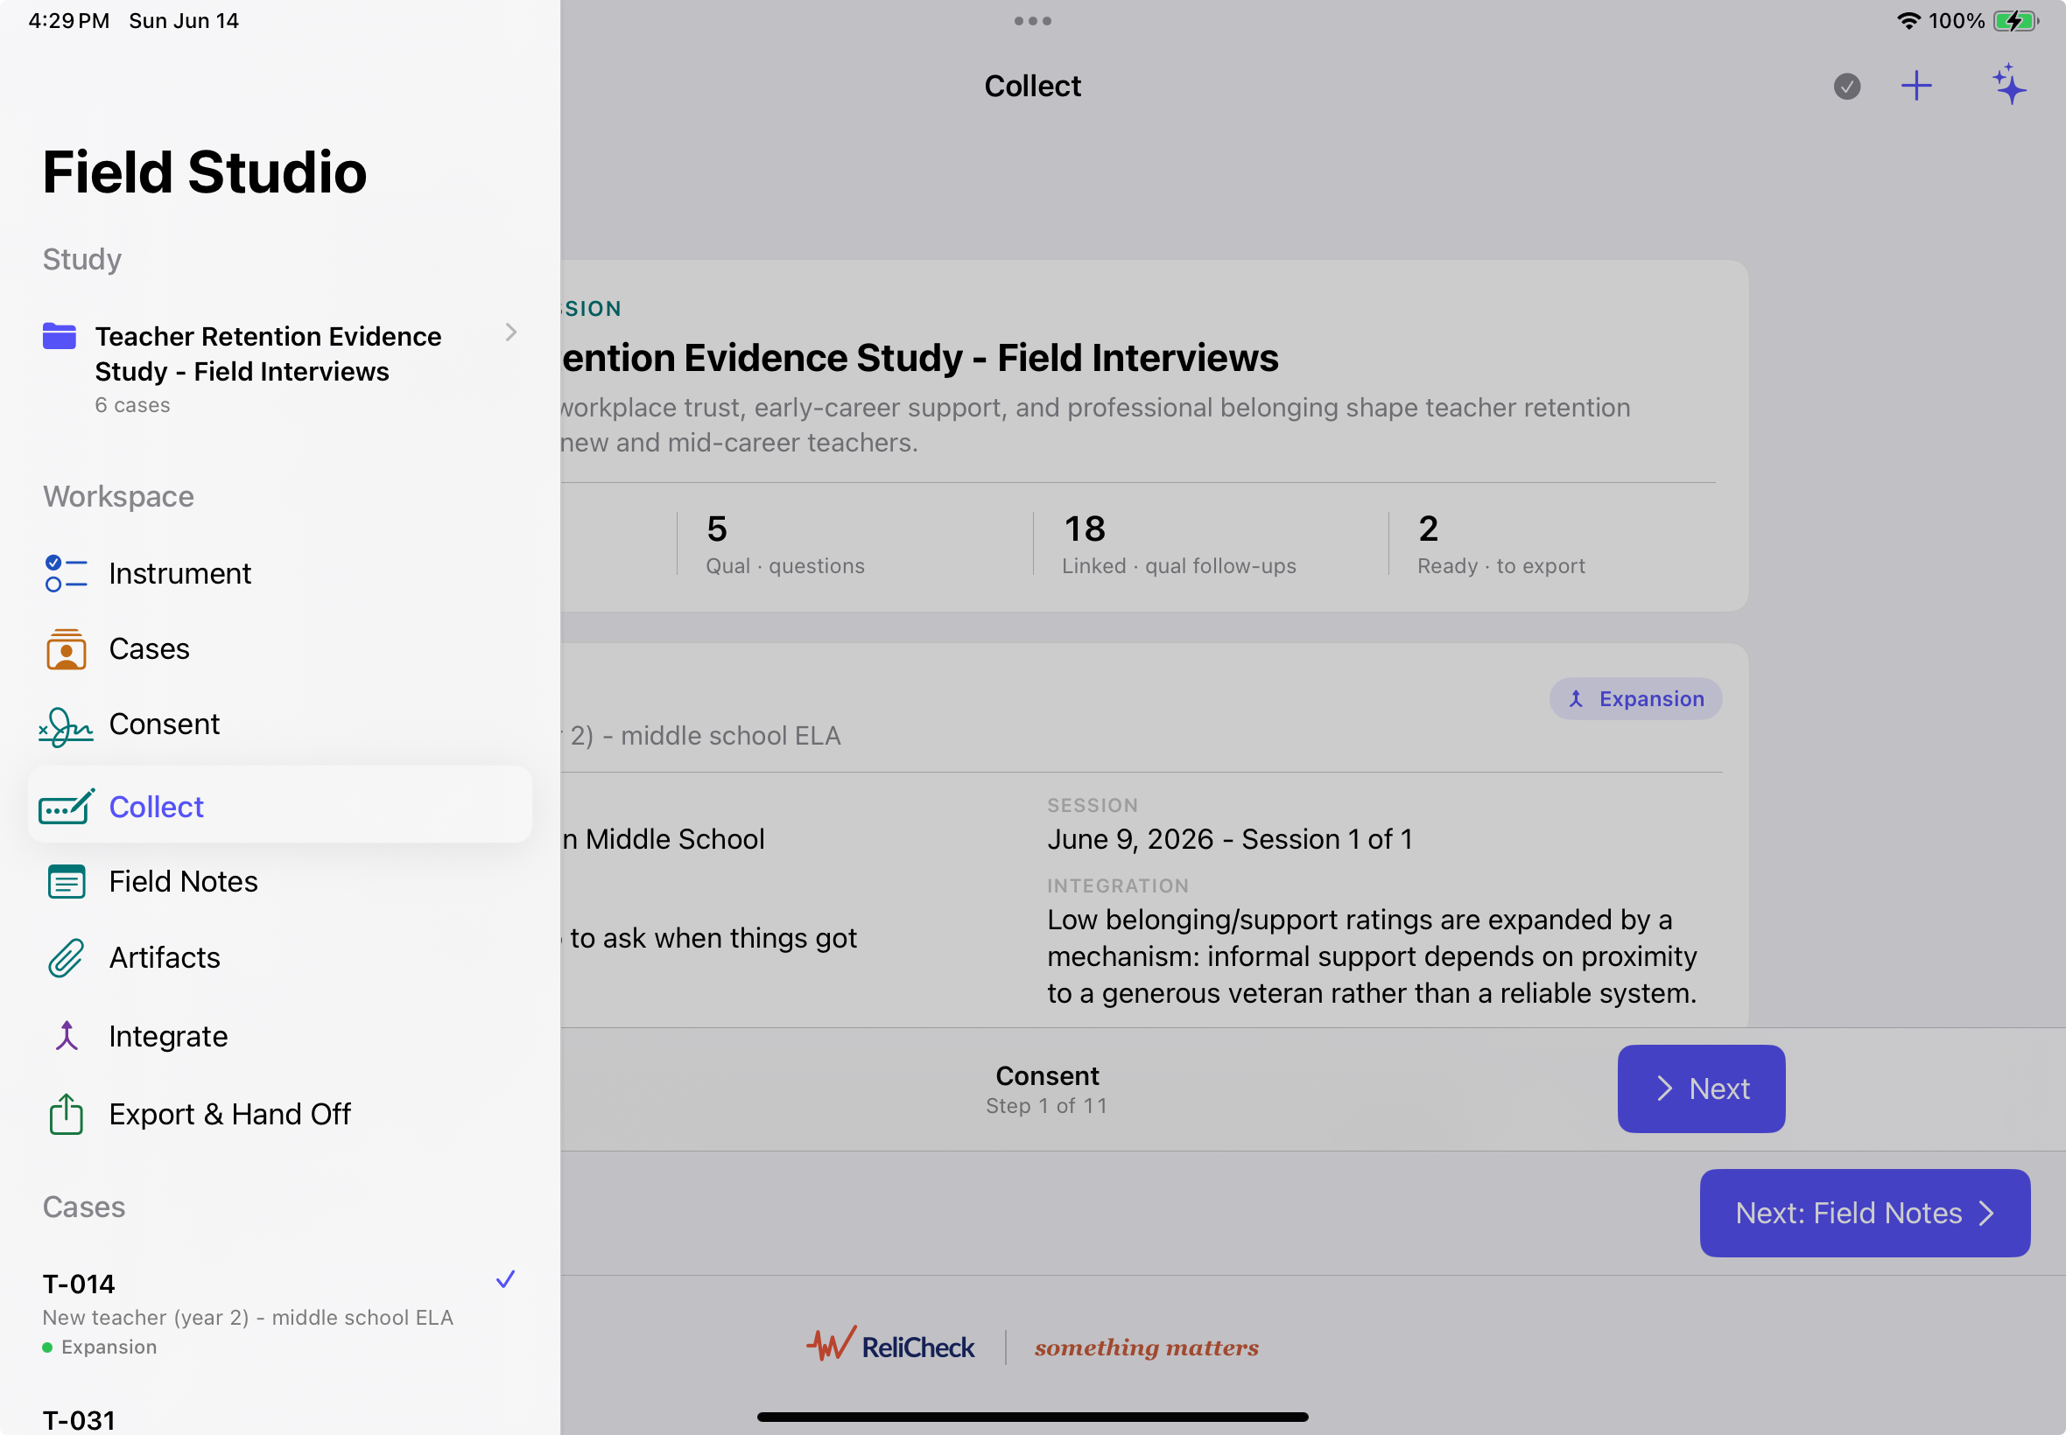Tap the three-dot multitasking indicator
Screen dimensions: 2066x1435
click(1032, 21)
